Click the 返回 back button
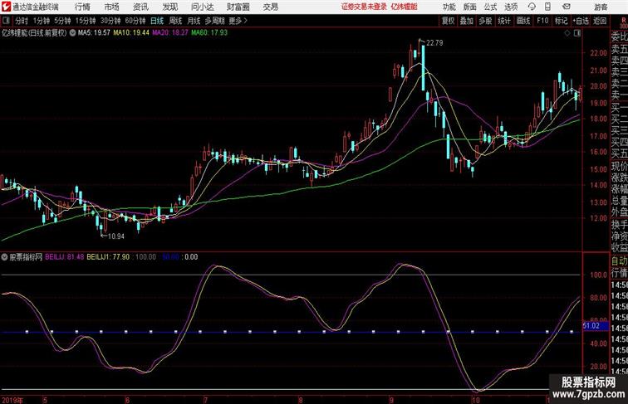Viewport: 628px width, 404px height. pyautogui.click(x=600, y=21)
